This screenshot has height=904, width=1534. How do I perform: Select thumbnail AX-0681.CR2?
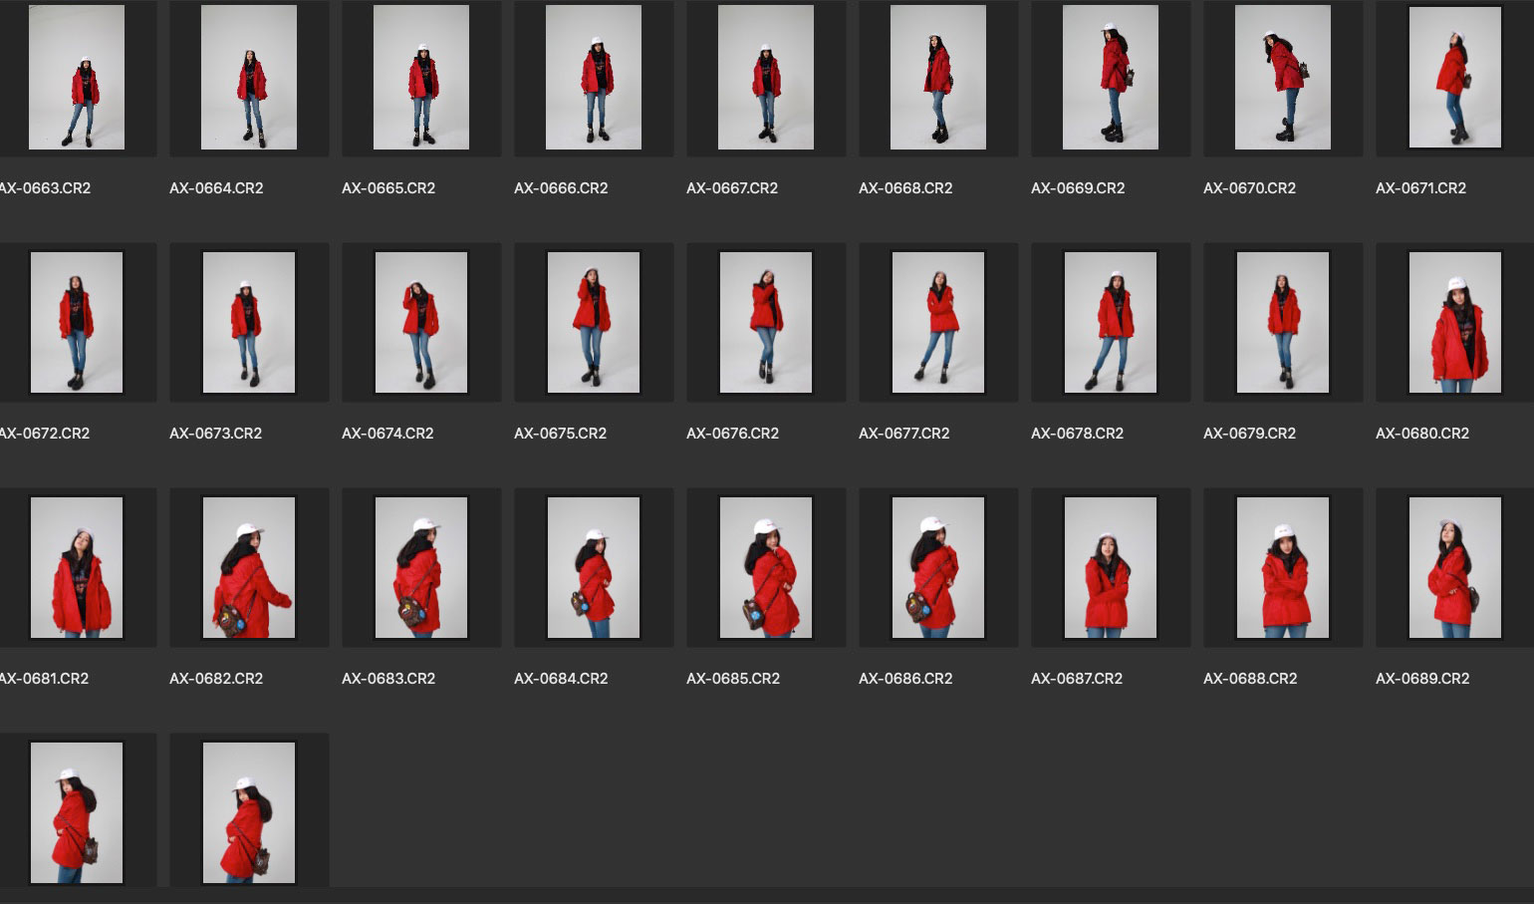(x=77, y=567)
